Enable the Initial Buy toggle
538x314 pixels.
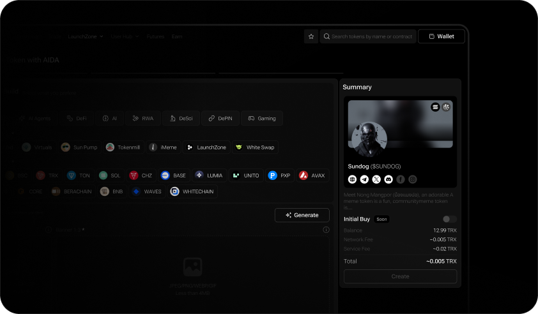click(x=450, y=219)
